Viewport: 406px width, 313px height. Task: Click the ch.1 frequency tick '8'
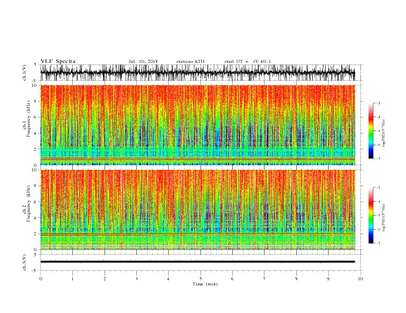(x=36, y=101)
